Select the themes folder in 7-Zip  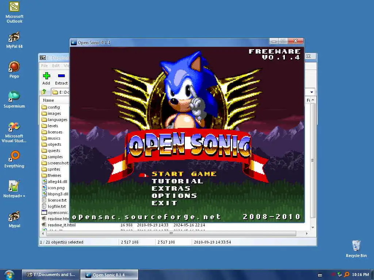pyautogui.click(x=51, y=175)
